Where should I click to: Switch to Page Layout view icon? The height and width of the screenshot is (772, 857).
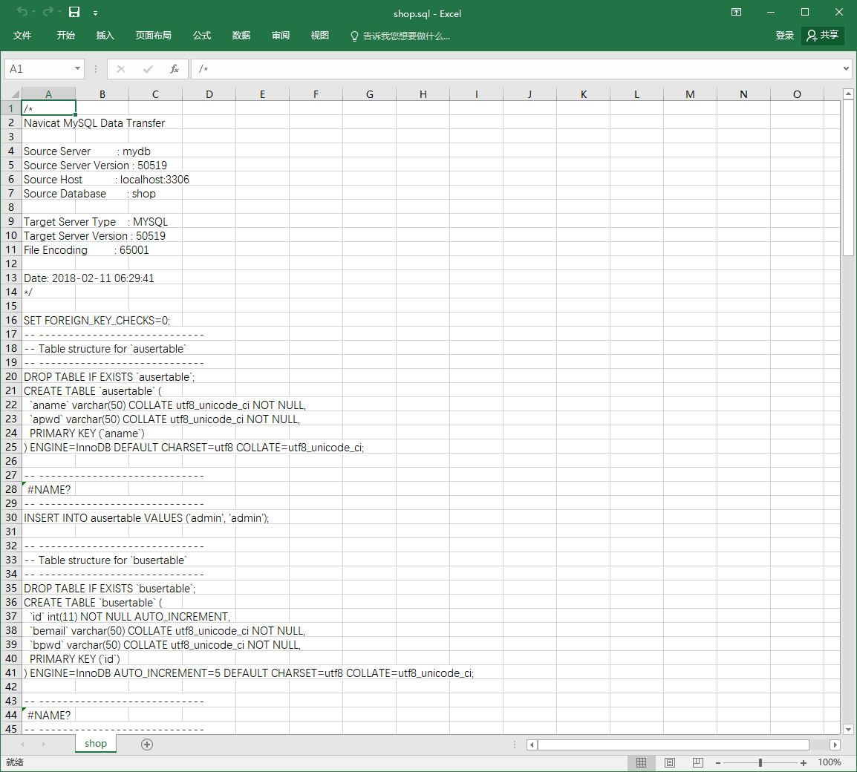pyautogui.click(x=670, y=762)
